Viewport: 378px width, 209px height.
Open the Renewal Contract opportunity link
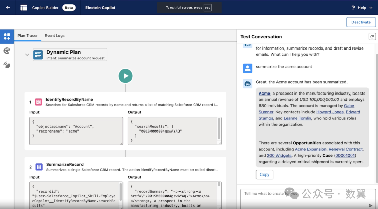(x=345, y=149)
